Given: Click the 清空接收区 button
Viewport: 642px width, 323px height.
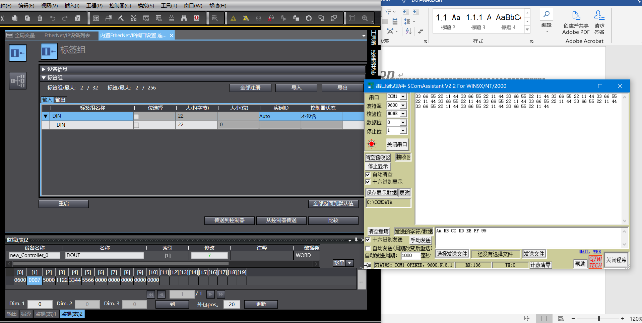Looking at the screenshot, I should coord(378,157).
